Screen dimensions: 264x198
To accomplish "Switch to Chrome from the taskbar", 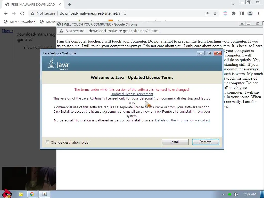I will pos(32,194).
